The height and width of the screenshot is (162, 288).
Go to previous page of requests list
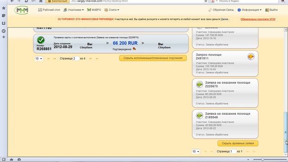pyautogui.click(x=211, y=152)
